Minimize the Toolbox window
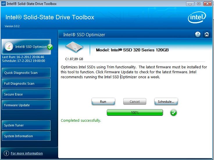 point(190,4)
